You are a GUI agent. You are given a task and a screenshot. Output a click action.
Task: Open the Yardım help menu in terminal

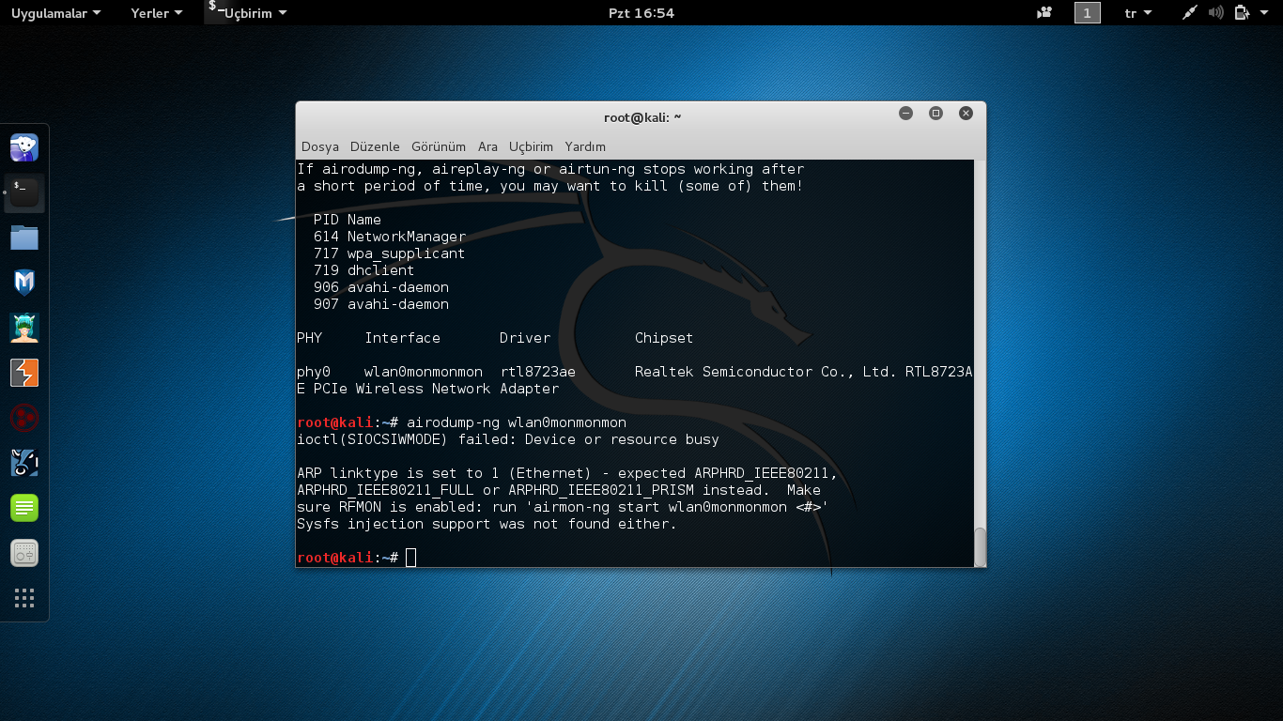(x=585, y=146)
